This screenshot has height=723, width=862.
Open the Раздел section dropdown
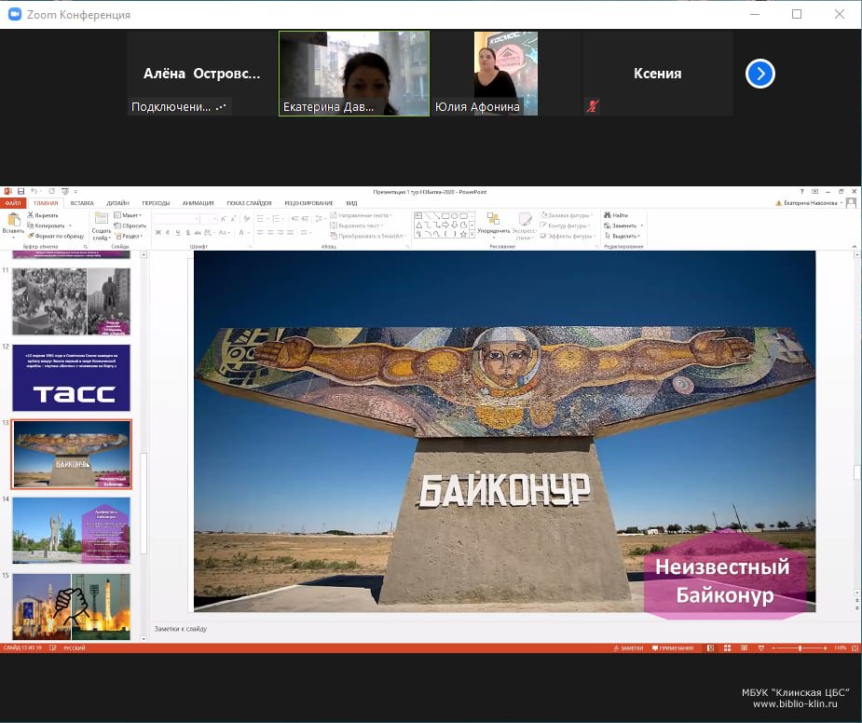click(129, 236)
